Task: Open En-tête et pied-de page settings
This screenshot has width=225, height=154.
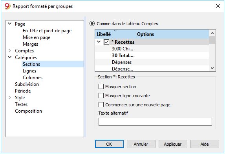Action: click(x=47, y=31)
